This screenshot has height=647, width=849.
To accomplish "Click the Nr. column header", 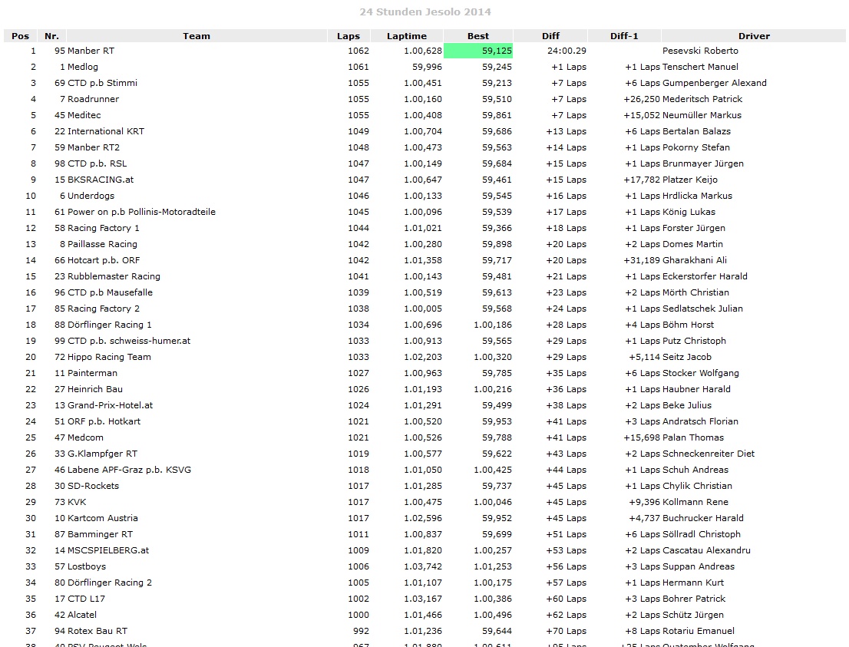I will 51,36.
